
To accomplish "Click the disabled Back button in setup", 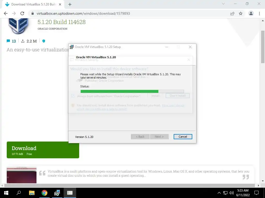I will point(140,137).
